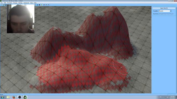Switch to Mission Editor taskbar icon
This screenshot has width=177, height=99.
[25, 97]
